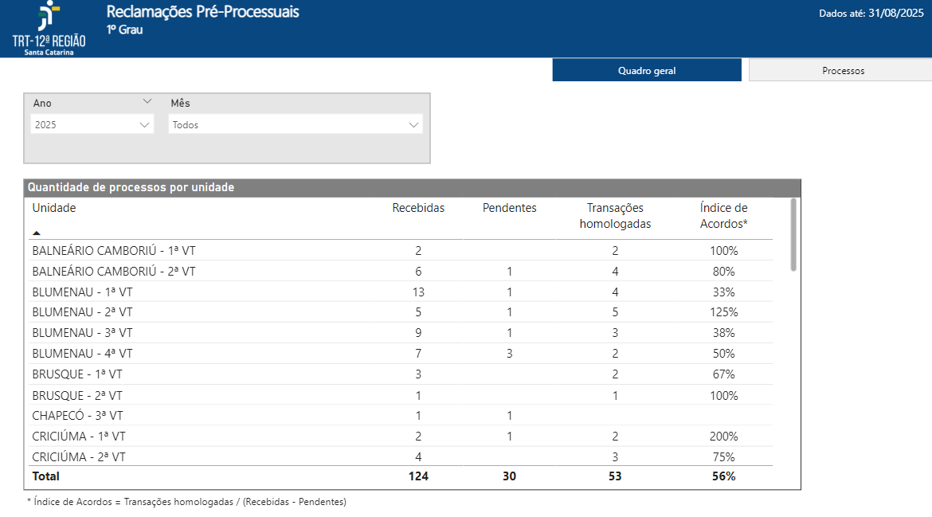
Task: Click the Unidade column header text
Action: click(x=54, y=208)
